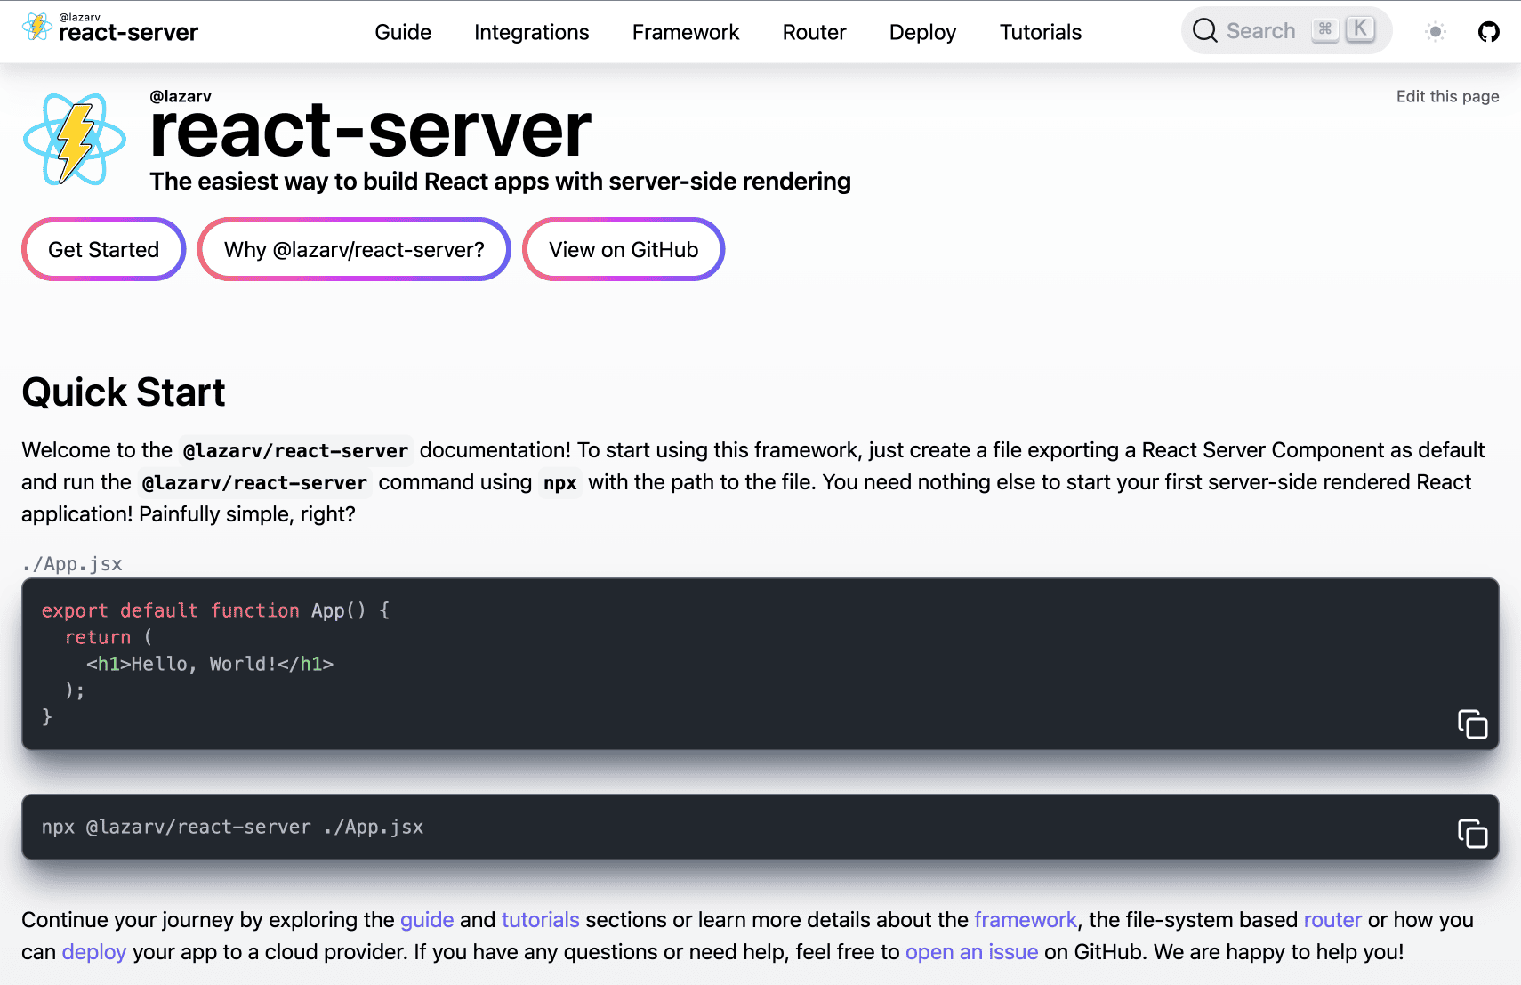The image size is (1521, 985).
Task: Open the Guide menu item
Action: [402, 31]
